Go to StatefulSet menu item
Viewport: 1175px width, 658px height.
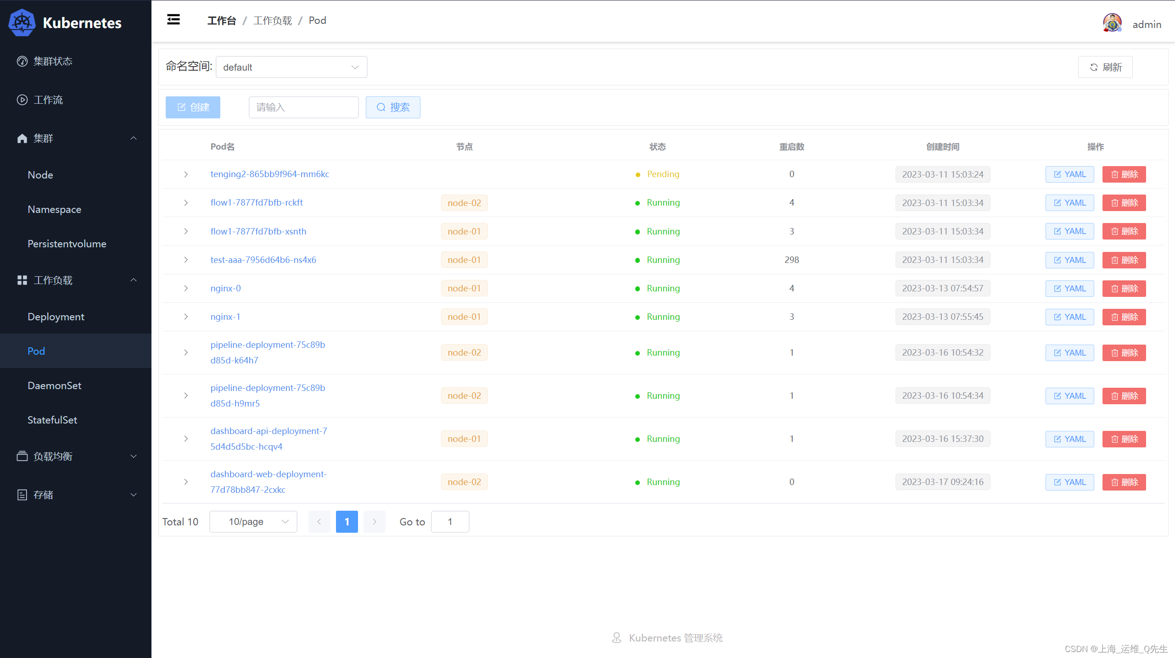(52, 420)
